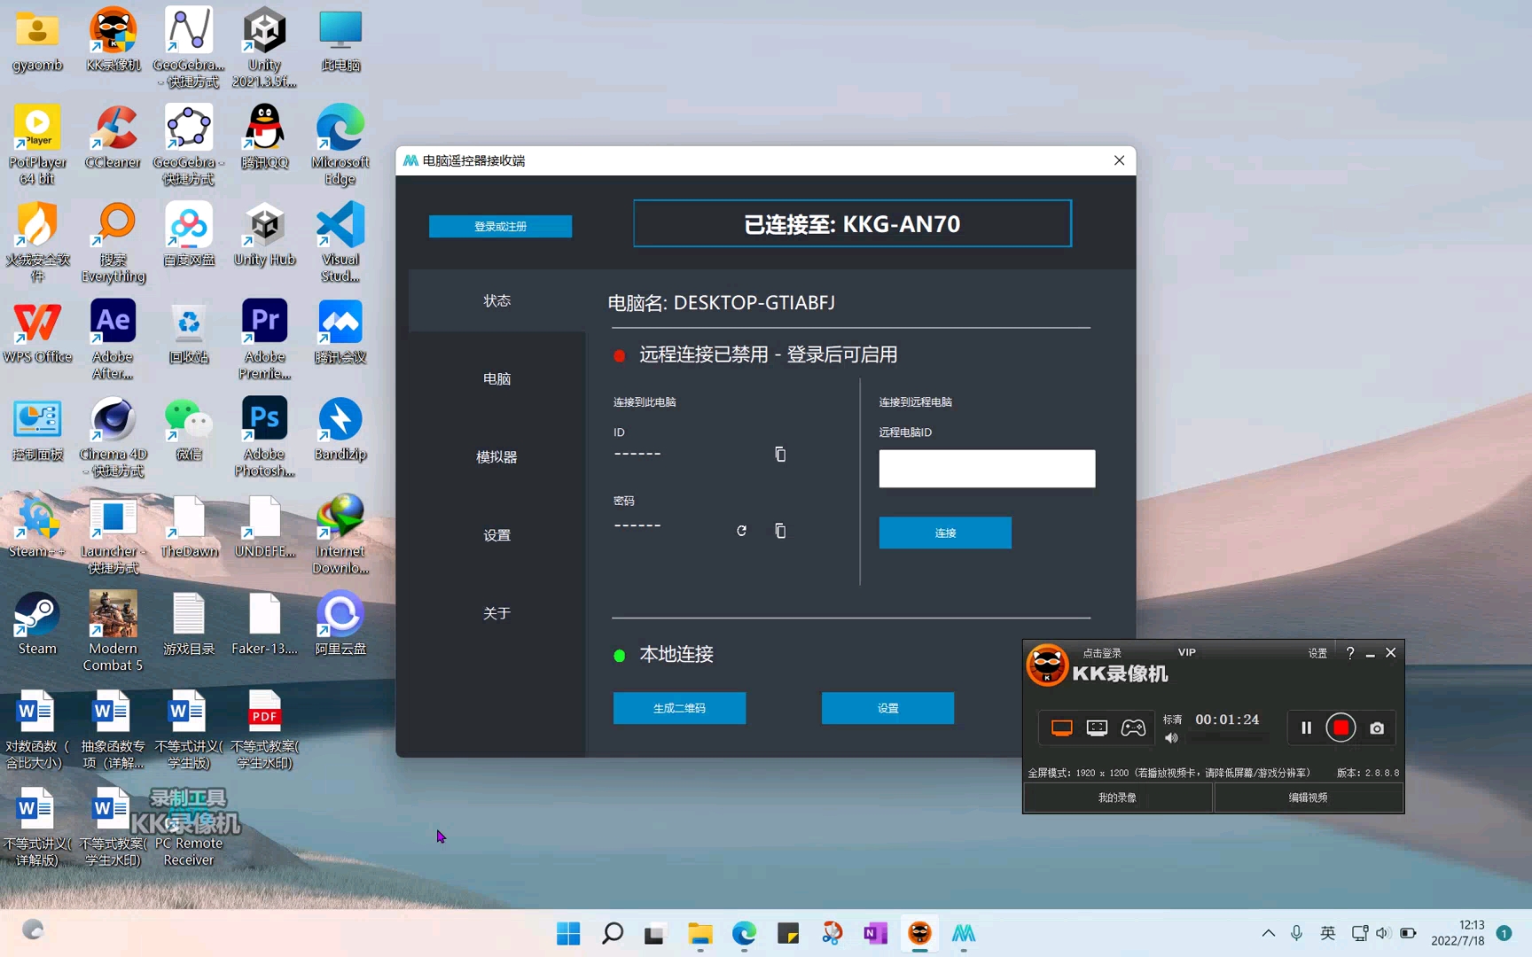1532x957 pixels.
Task: Select Bandizip desktop icon
Action: tap(340, 430)
